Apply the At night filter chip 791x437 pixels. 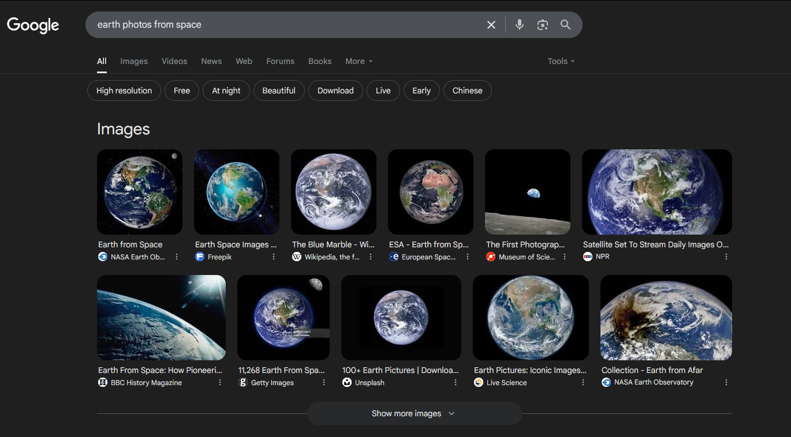pyautogui.click(x=226, y=91)
